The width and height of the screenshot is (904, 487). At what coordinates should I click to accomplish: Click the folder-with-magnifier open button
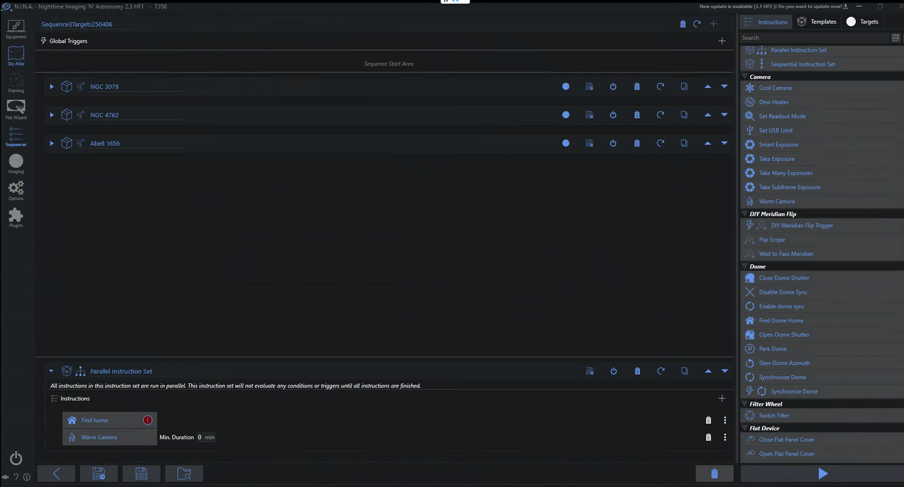tap(184, 474)
